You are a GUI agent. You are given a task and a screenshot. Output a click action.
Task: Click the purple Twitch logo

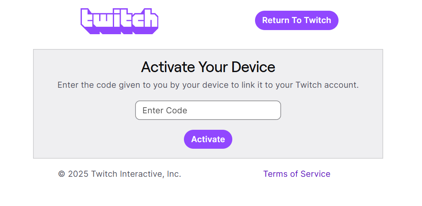point(119,21)
